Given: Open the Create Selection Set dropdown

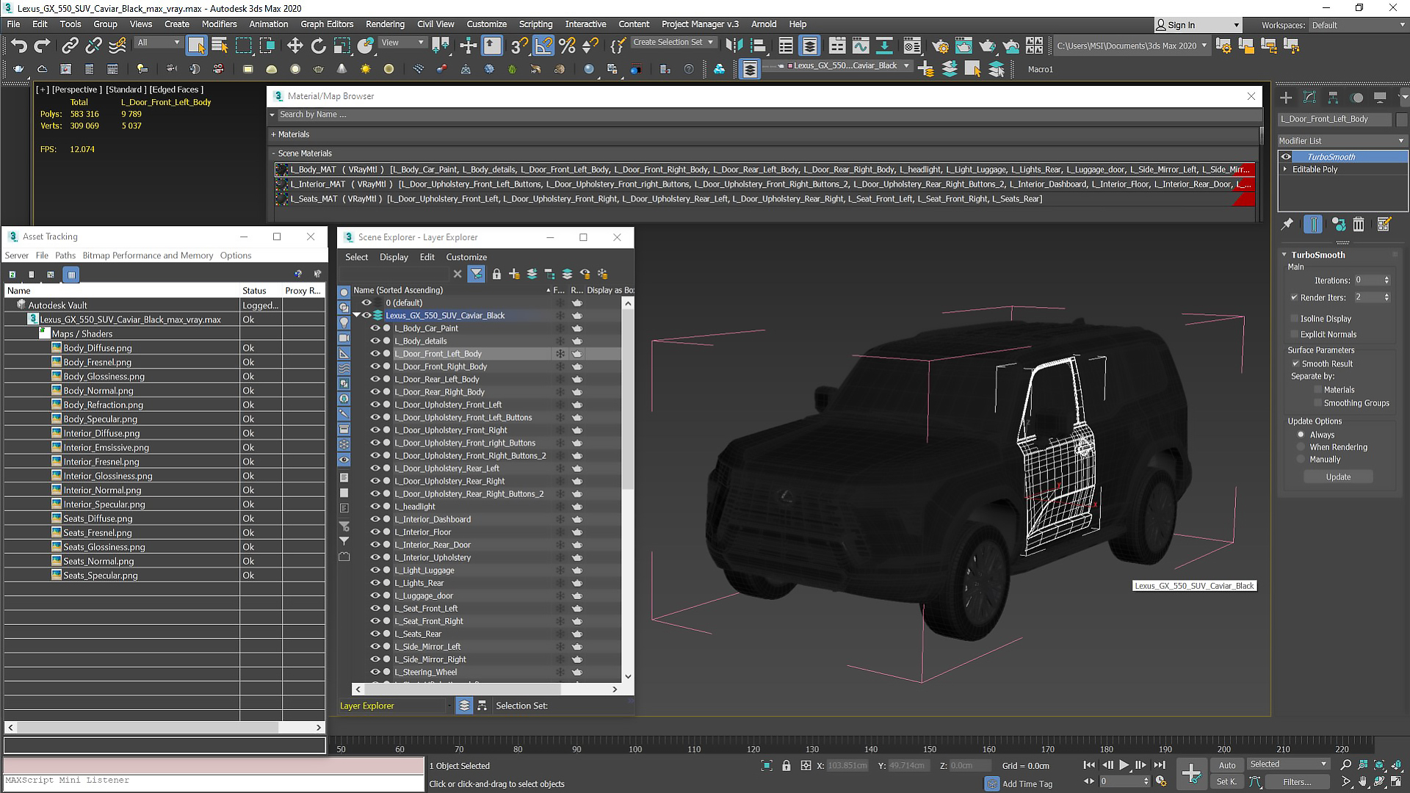Looking at the screenshot, I should click(673, 43).
